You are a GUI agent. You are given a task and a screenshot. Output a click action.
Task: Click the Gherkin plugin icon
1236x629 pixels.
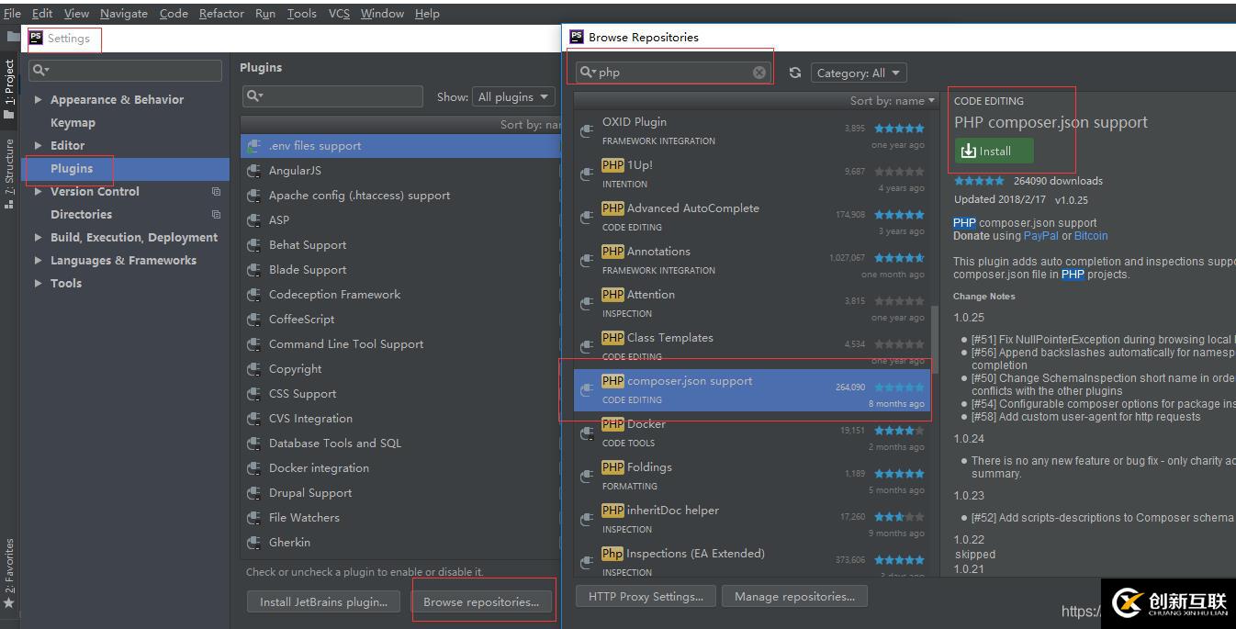click(254, 543)
